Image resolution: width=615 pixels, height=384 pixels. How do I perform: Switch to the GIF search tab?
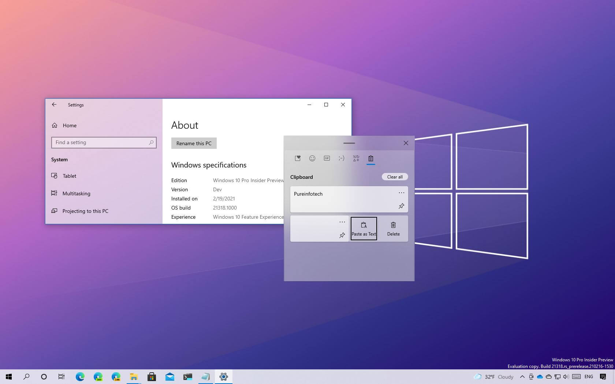pyautogui.click(x=327, y=158)
